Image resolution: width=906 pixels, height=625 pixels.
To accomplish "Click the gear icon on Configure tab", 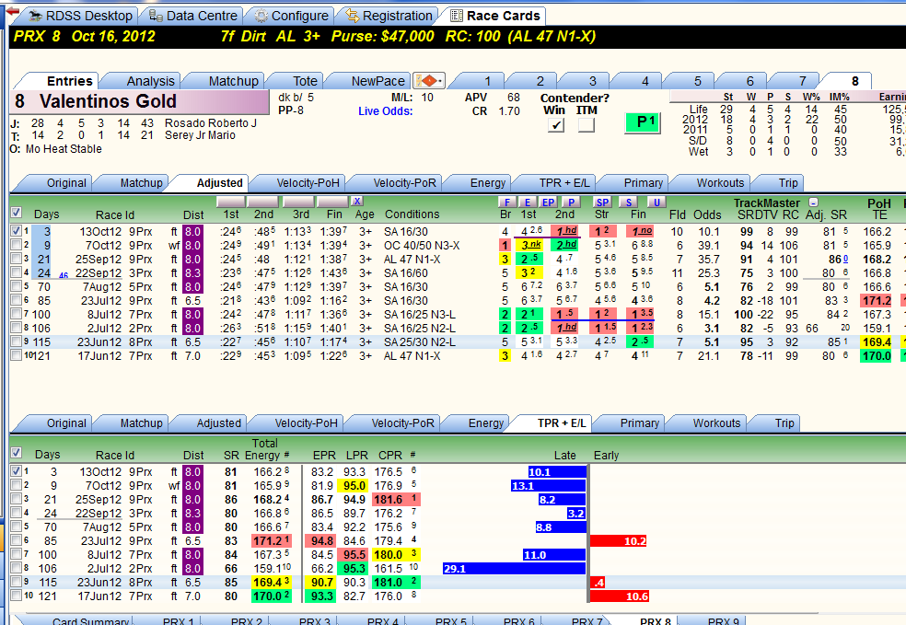I will [261, 17].
